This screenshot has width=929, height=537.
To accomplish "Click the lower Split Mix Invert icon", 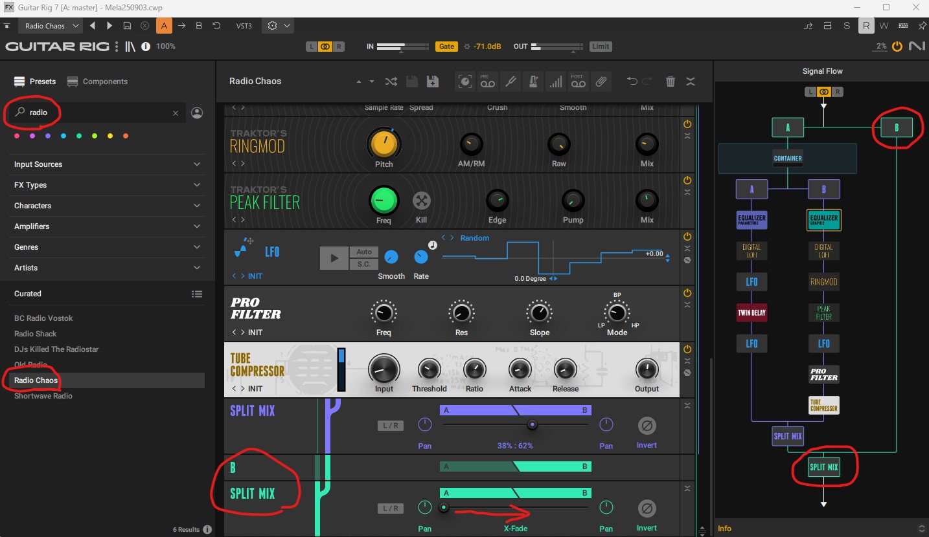I will 647,508.
